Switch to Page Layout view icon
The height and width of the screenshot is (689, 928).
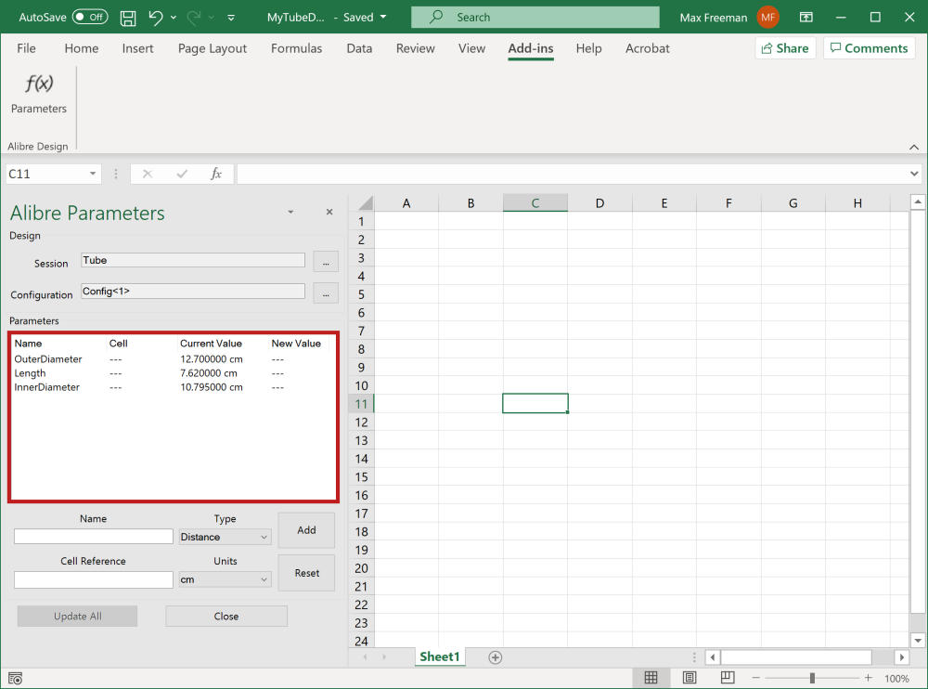coord(690,678)
